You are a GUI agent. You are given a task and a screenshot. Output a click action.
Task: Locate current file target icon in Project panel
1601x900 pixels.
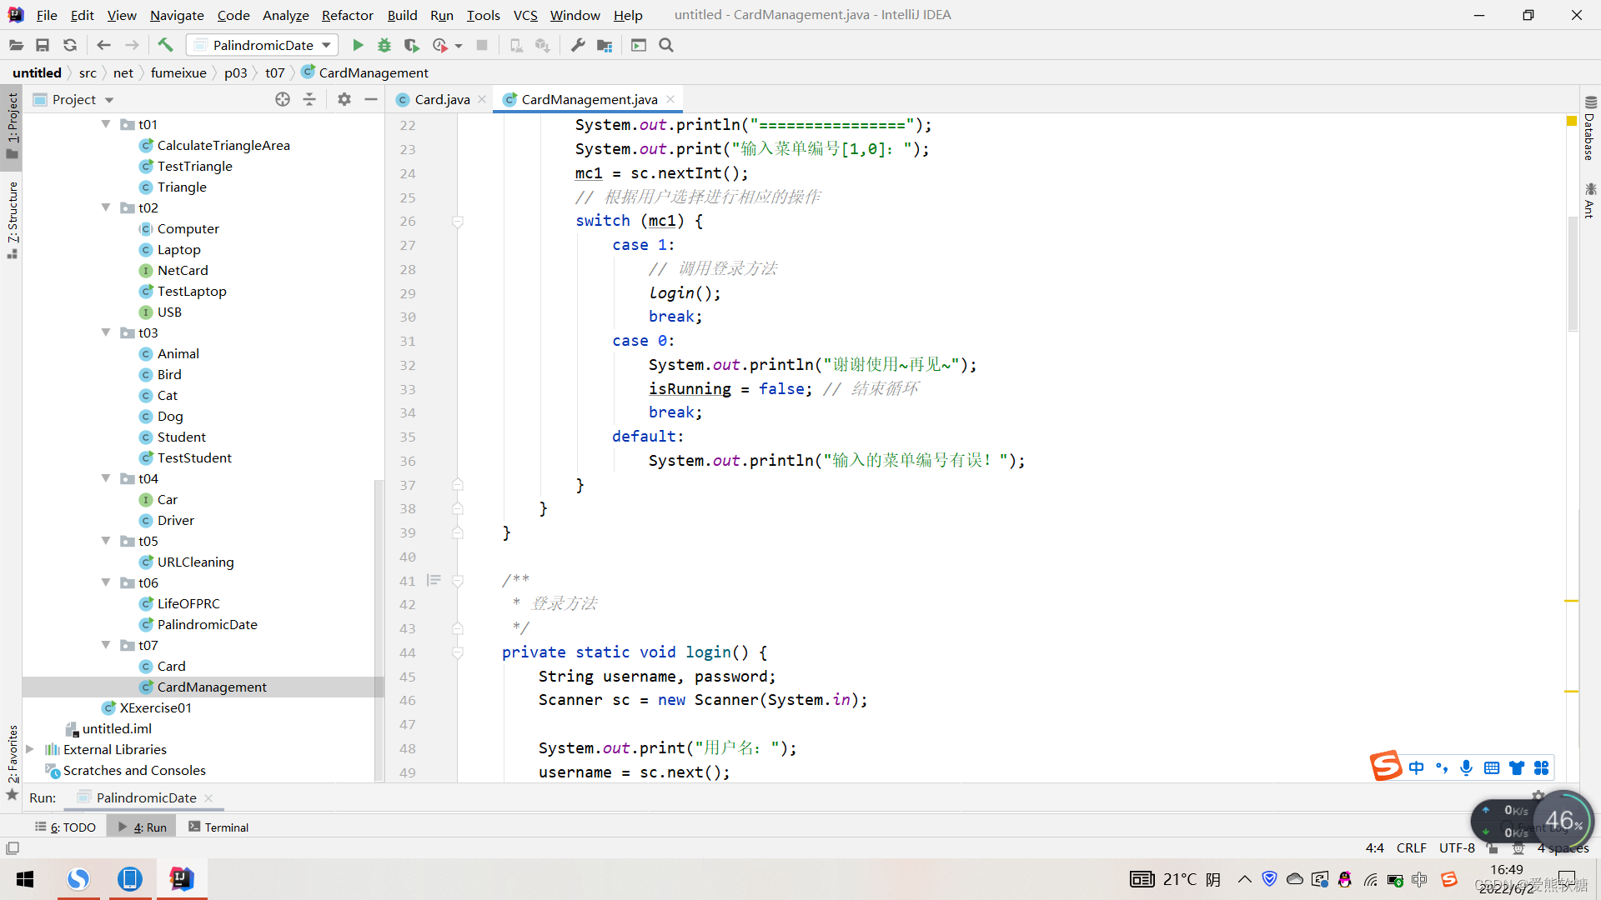(283, 99)
